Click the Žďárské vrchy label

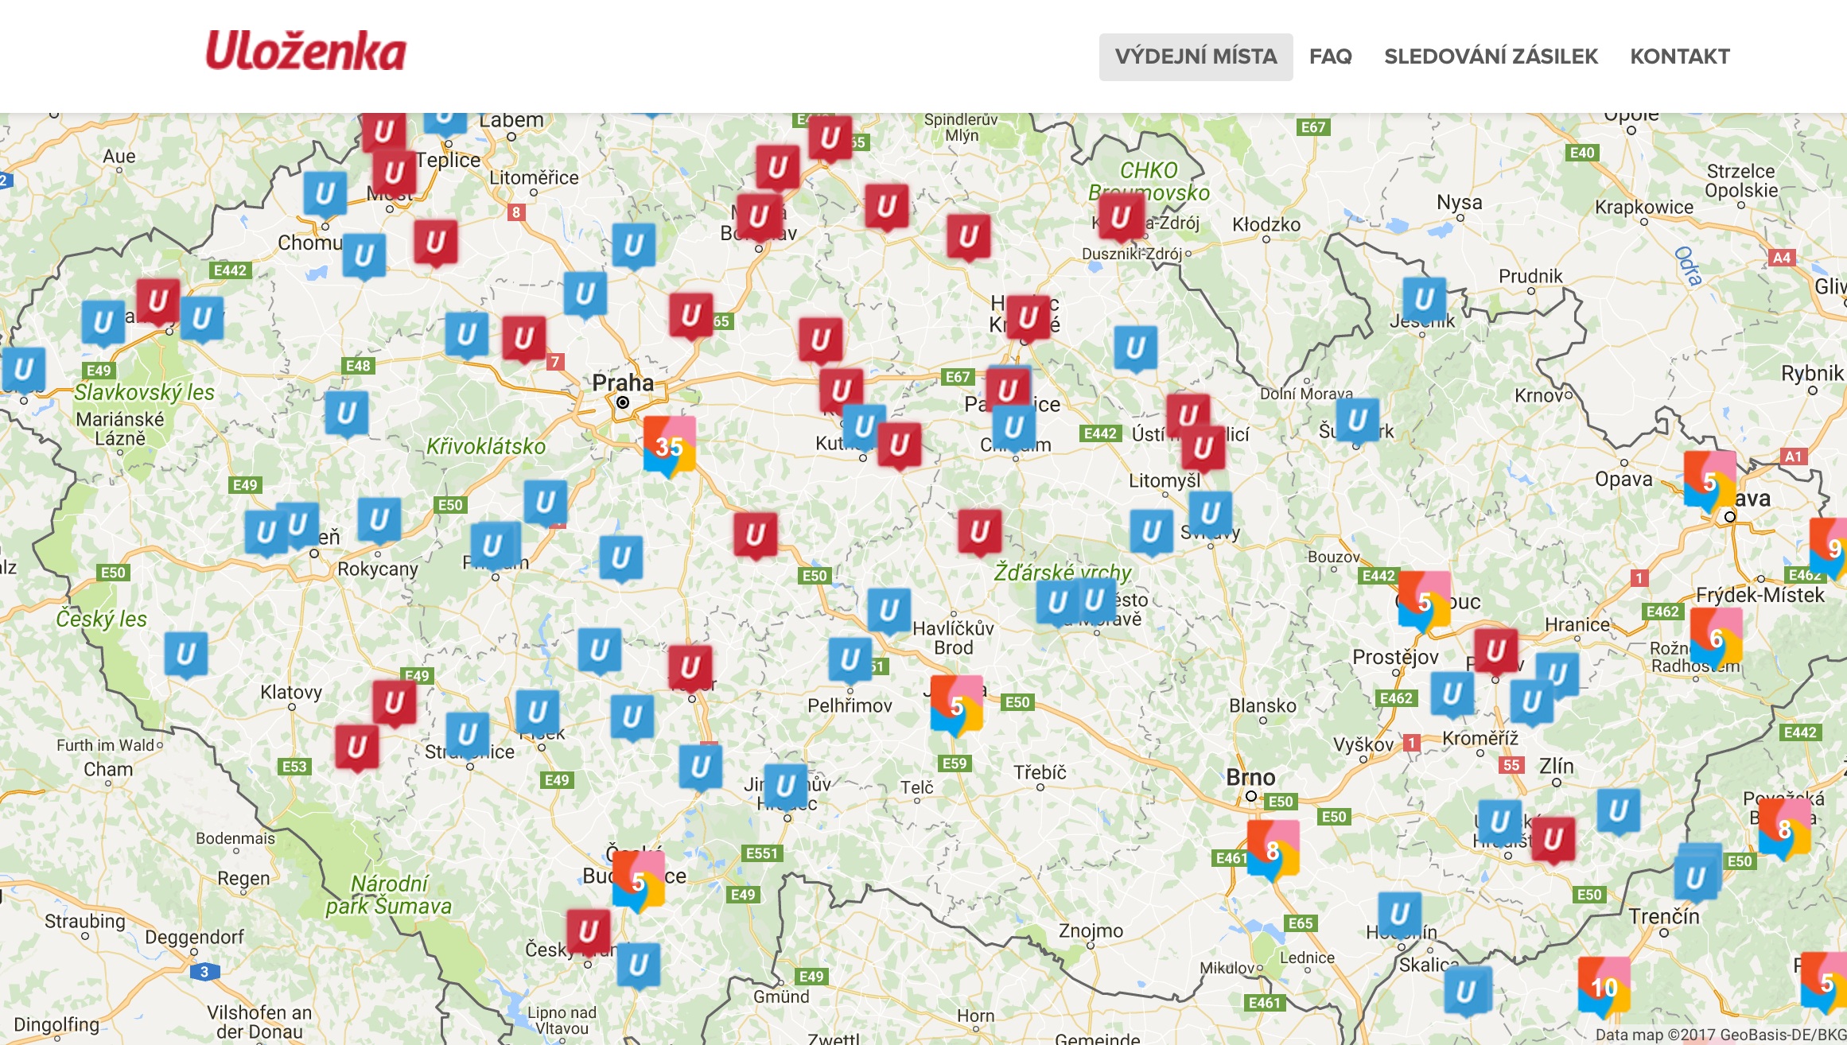[x=1063, y=572]
